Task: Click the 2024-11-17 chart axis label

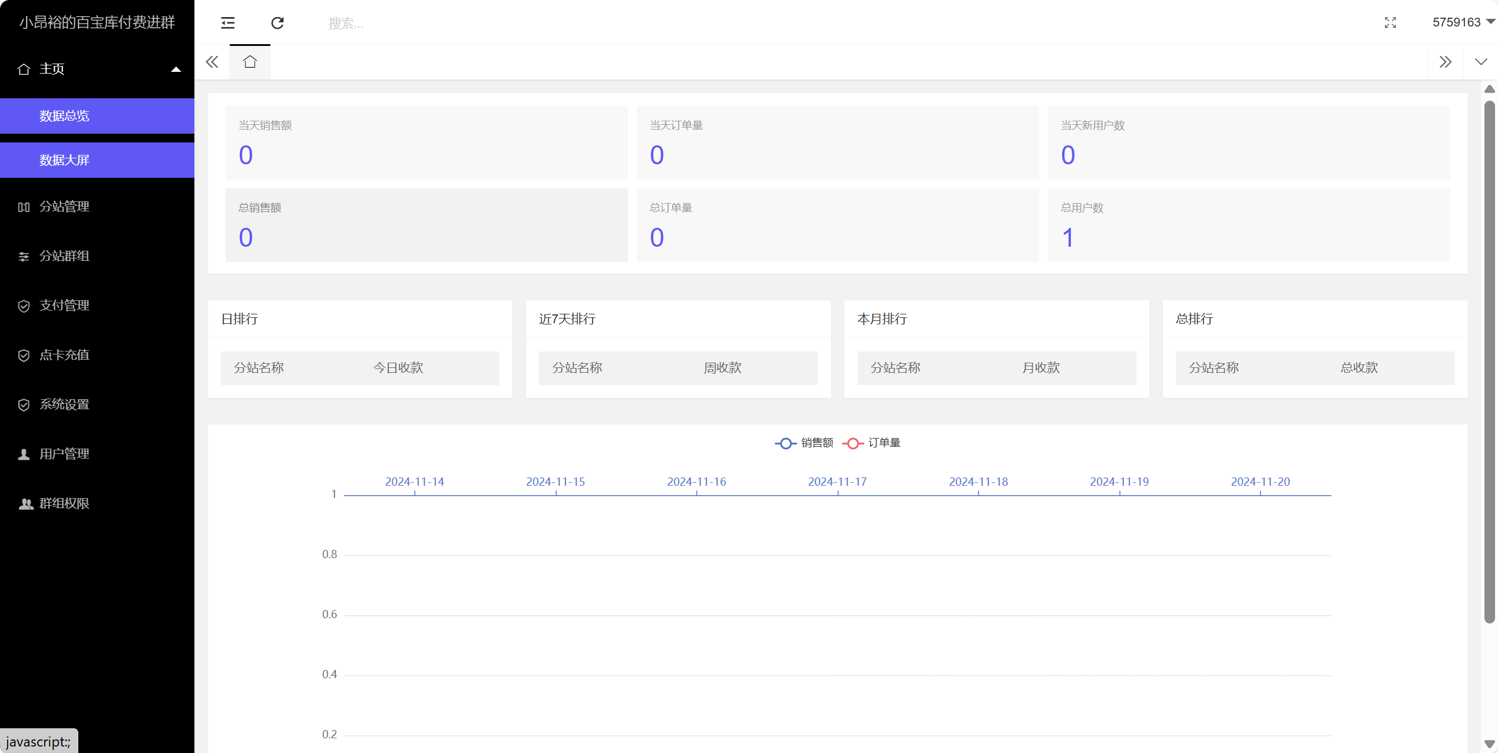Action: click(837, 482)
